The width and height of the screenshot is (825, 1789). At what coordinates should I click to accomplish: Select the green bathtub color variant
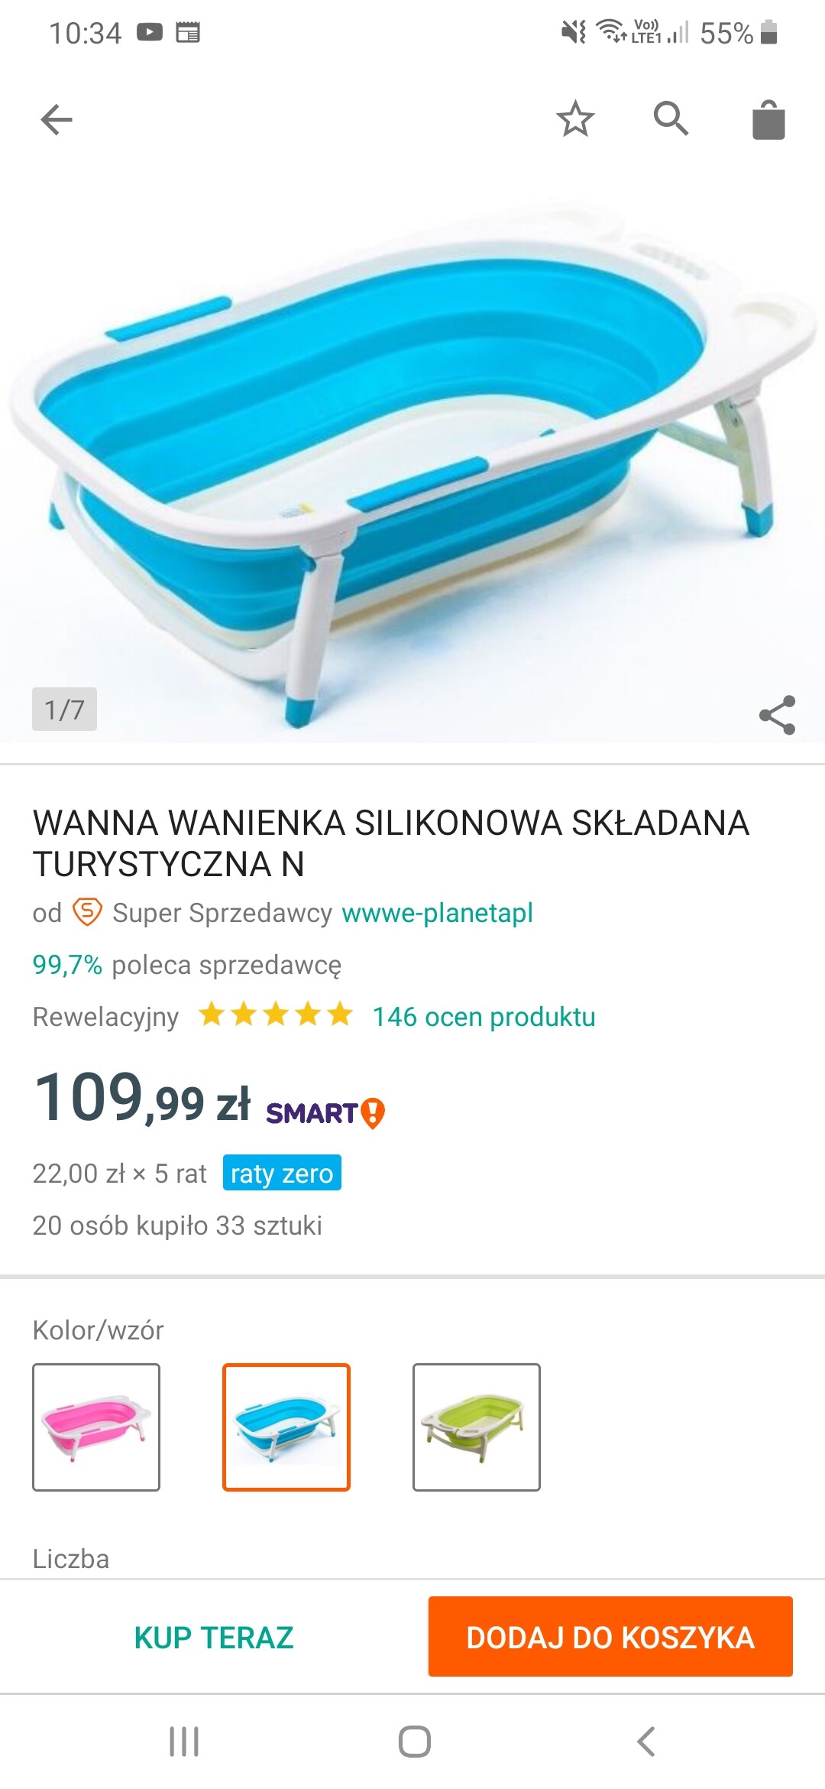tap(477, 1427)
